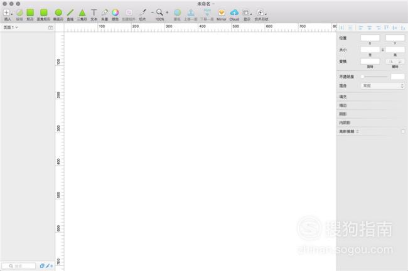
Task: Click the Mask (蒙板) toolbar icon
Action: 177,13
